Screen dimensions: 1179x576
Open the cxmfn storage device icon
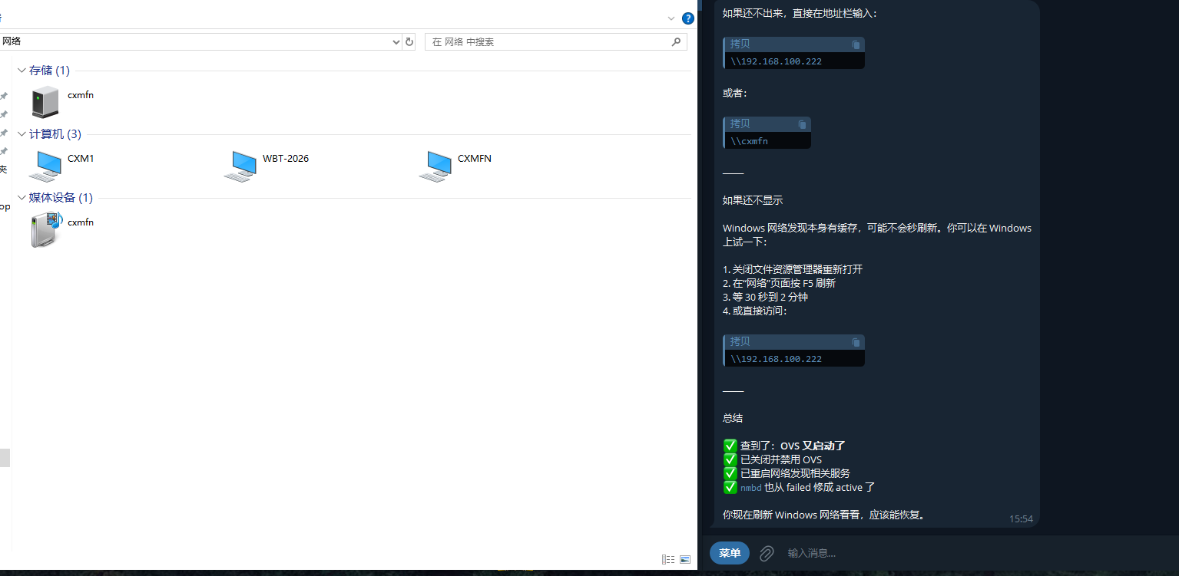(x=45, y=102)
